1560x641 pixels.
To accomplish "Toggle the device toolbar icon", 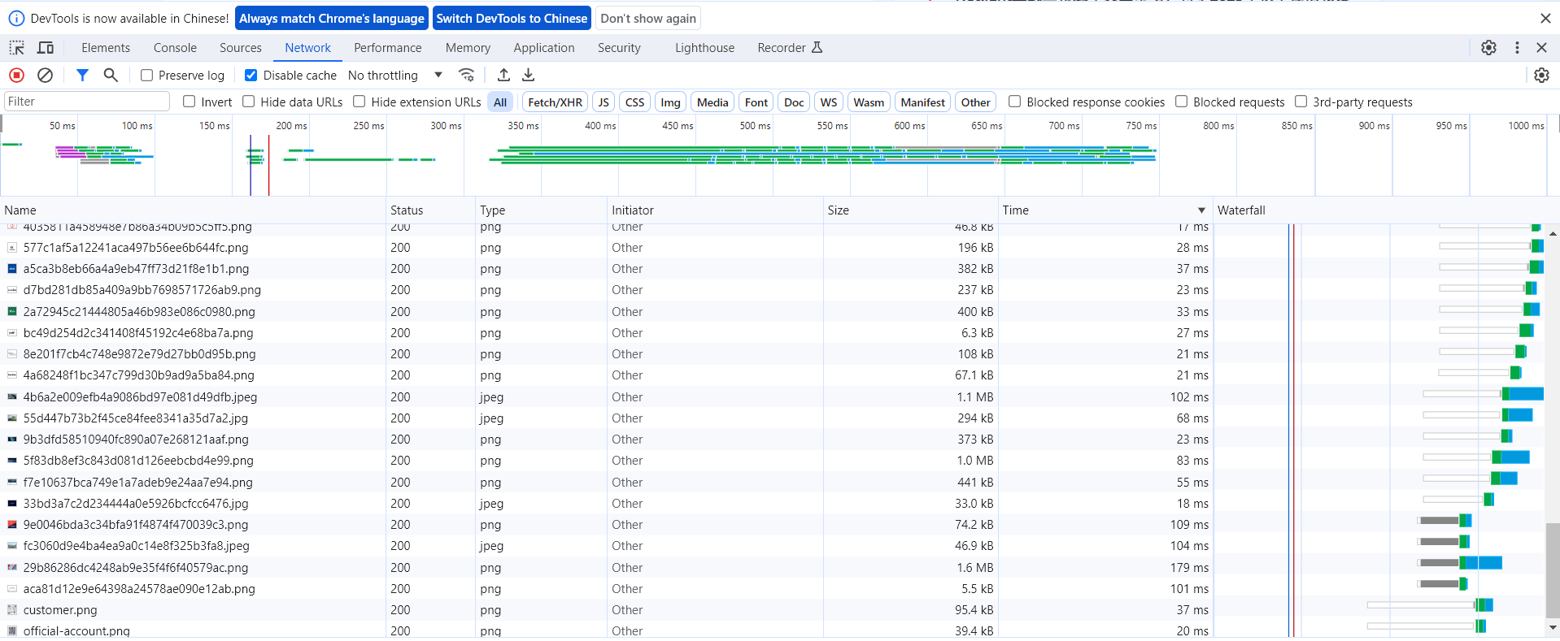I will (x=46, y=48).
